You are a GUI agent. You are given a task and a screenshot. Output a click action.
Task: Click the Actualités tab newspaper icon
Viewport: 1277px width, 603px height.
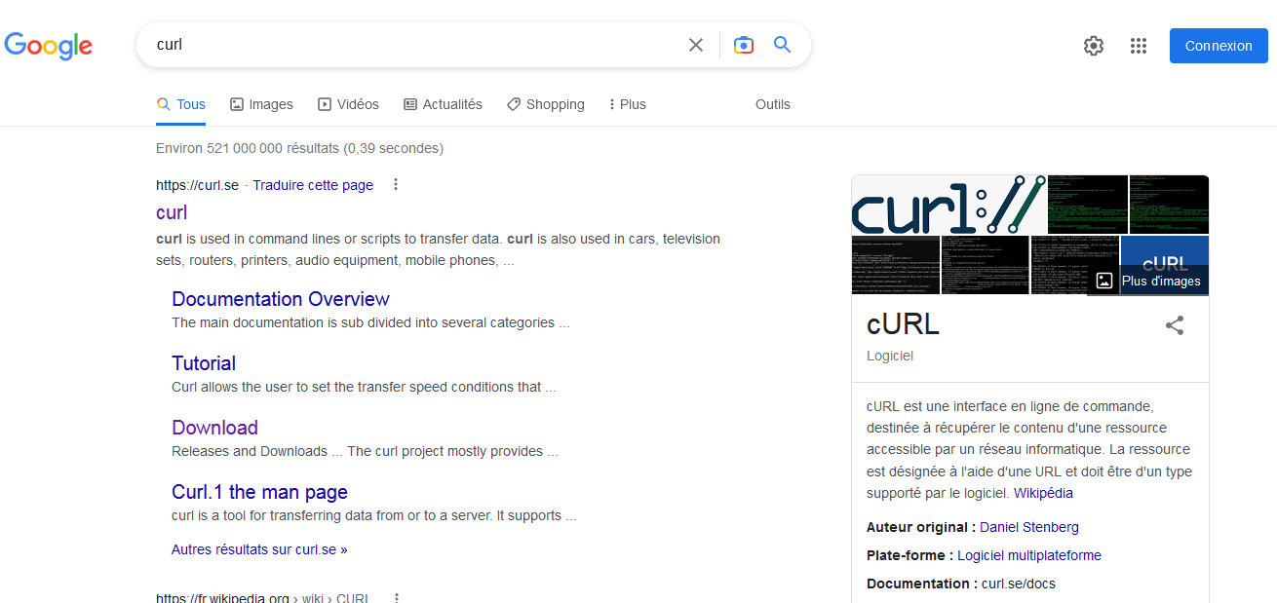click(410, 104)
